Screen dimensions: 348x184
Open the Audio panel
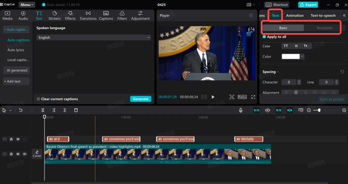point(23,16)
